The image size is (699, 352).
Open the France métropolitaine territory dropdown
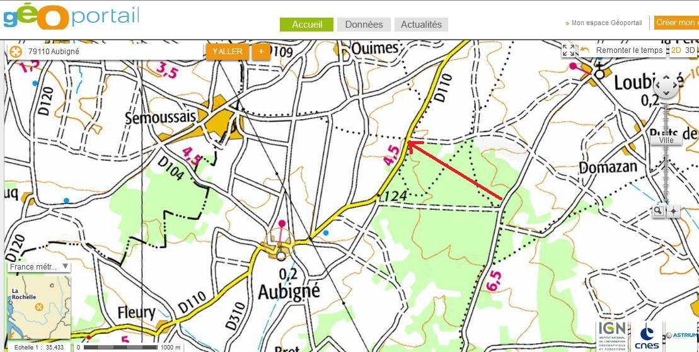(x=39, y=267)
